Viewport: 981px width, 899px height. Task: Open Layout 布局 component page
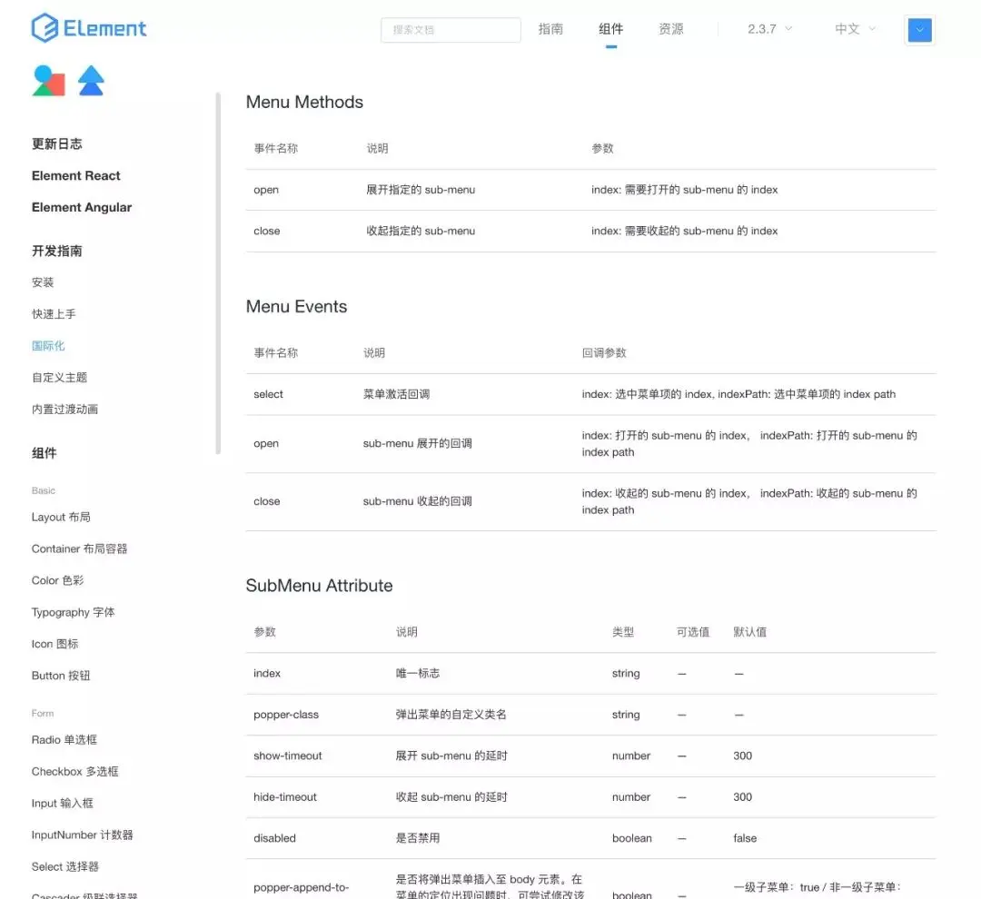click(x=62, y=518)
